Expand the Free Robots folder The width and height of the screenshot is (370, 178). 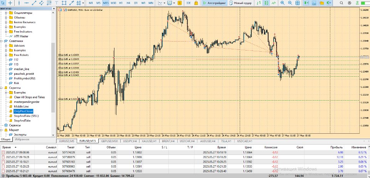[6, 55]
